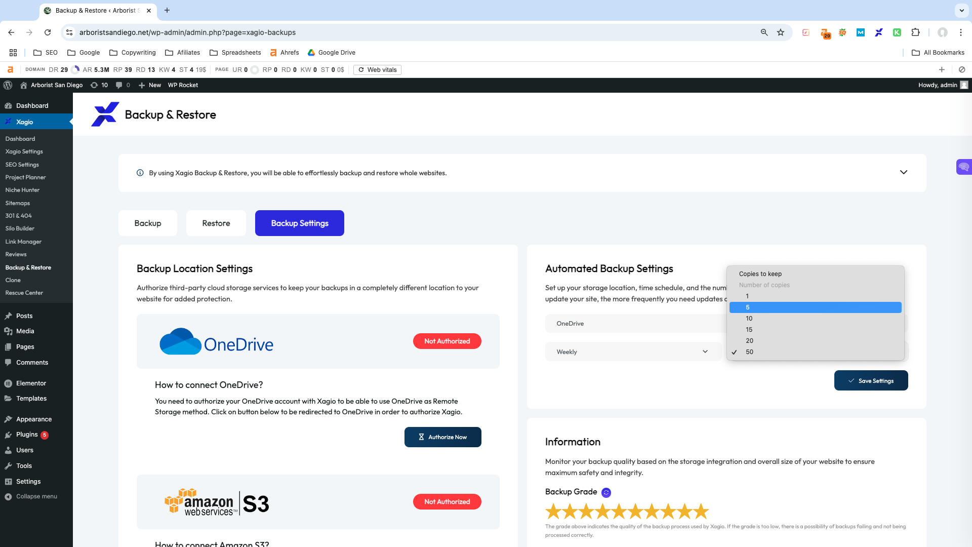Image resolution: width=972 pixels, height=547 pixels.
Task: Open the Weekly schedule dropdown
Action: (x=633, y=352)
